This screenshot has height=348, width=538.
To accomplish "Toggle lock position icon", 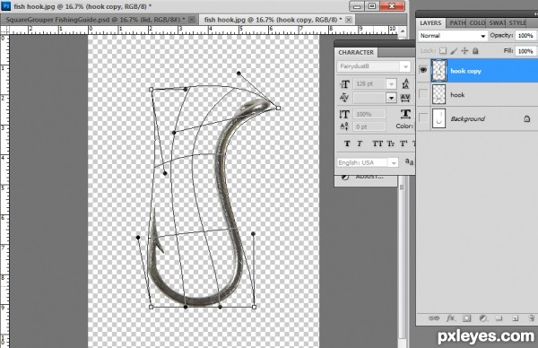I will pyautogui.click(x=464, y=51).
